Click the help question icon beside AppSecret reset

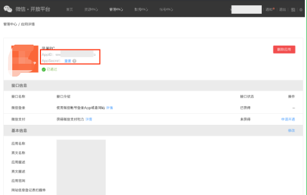point(74,61)
